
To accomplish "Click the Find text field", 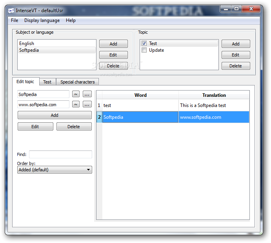I will click(x=60, y=154).
